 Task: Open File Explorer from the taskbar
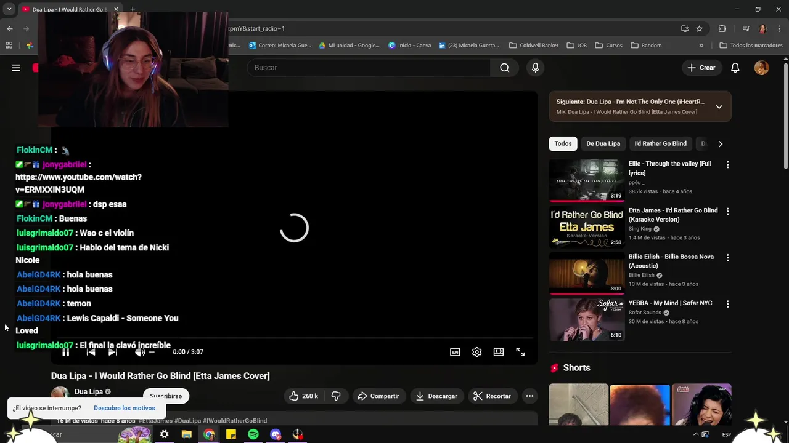click(186, 434)
